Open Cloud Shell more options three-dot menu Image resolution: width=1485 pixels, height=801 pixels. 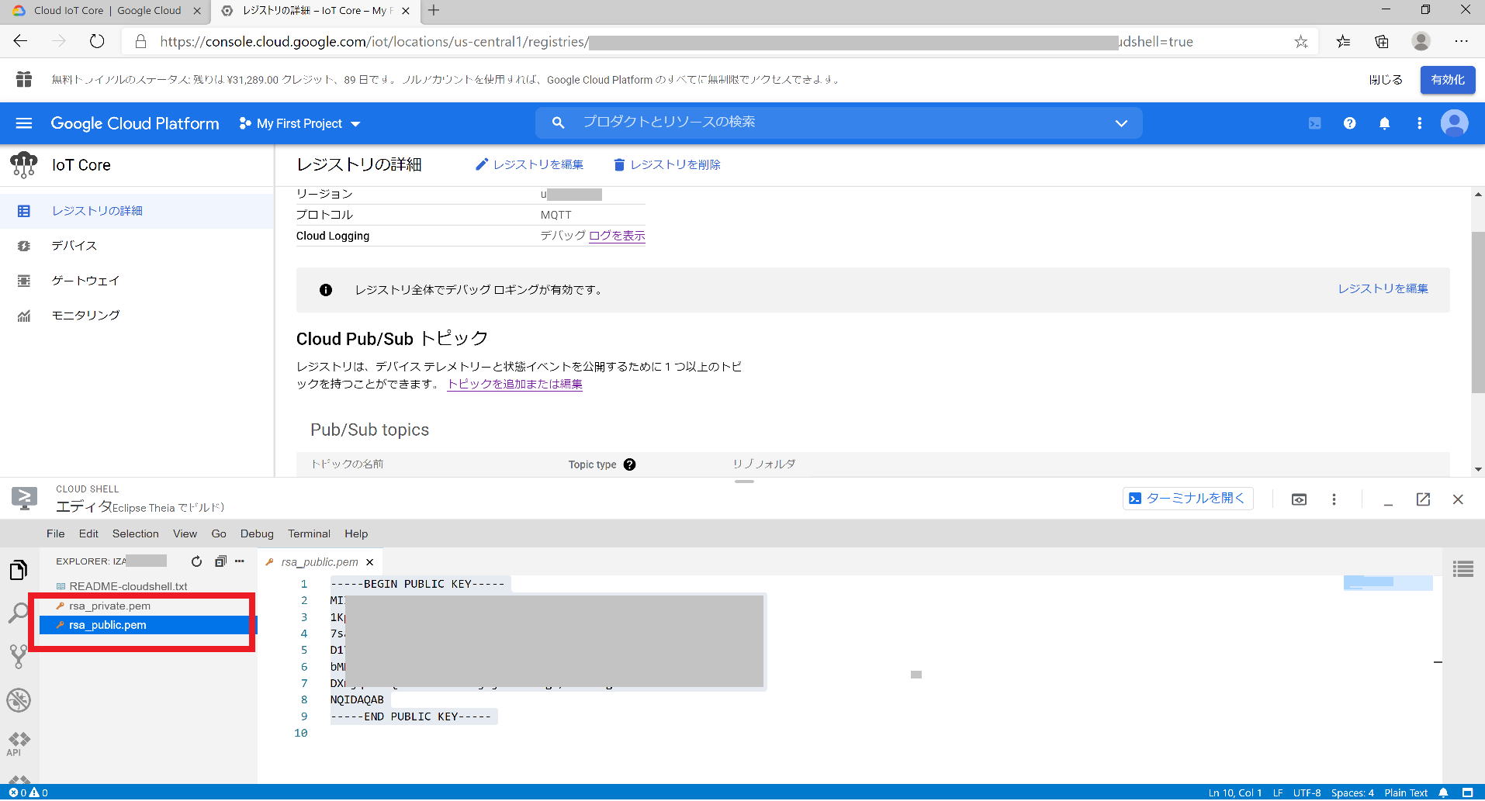(1334, 499)
